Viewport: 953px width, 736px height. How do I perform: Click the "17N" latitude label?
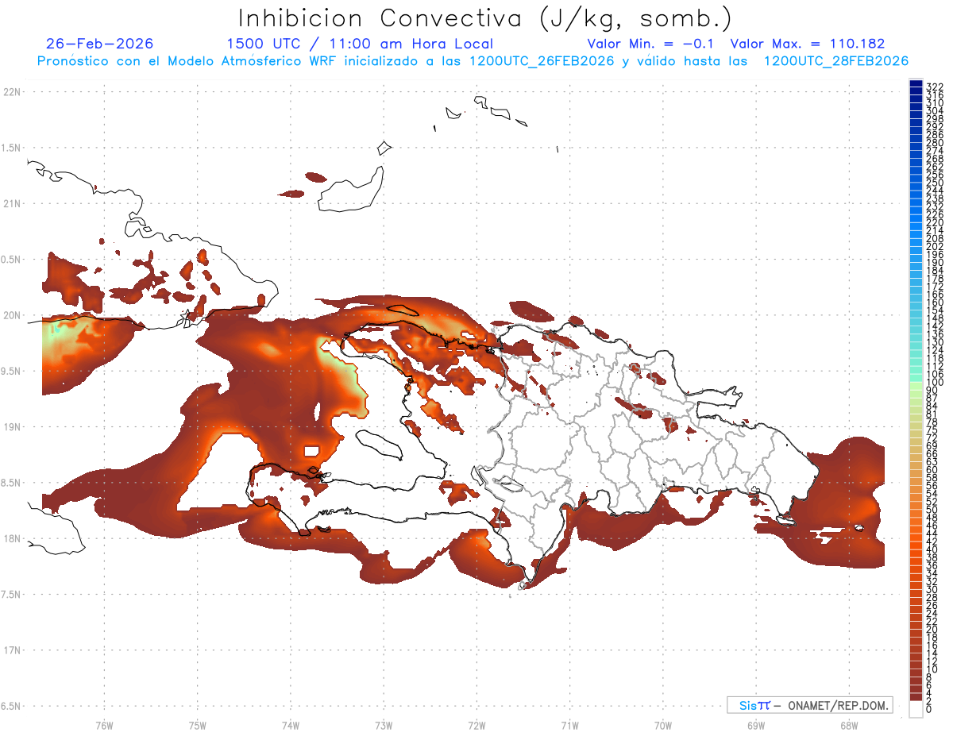coord(13,650)
